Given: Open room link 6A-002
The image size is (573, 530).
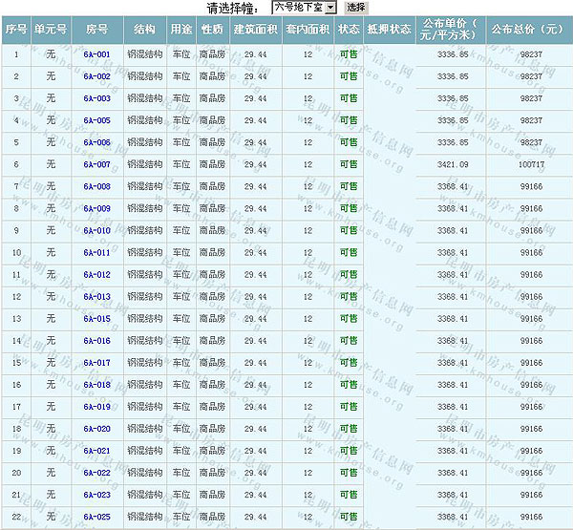Looking at the screenshot, I should (96, 76).
